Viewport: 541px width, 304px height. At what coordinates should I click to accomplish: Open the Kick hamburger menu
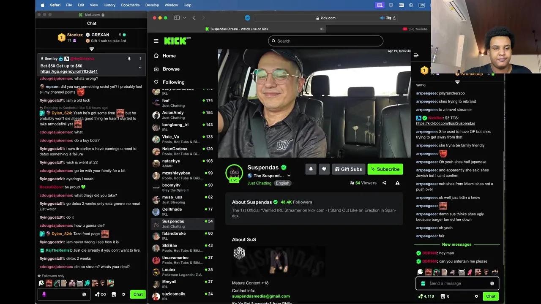(x=156, y=41)
